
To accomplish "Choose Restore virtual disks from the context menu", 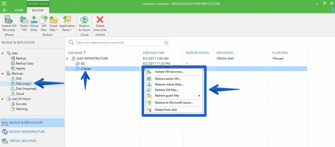I will (x=174, y=84).
